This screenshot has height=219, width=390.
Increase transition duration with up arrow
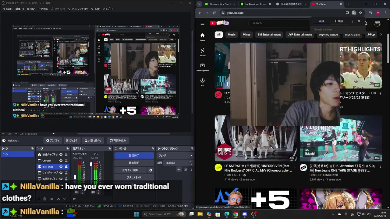(191, 162)
